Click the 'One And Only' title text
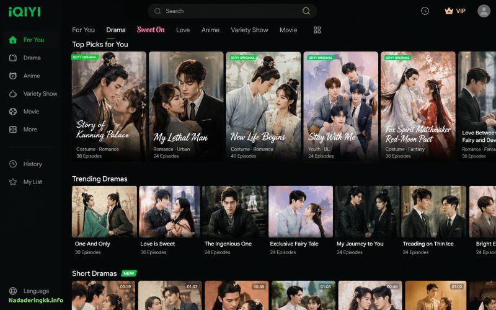This screenshot has width=496, height=310. [92, 244]
